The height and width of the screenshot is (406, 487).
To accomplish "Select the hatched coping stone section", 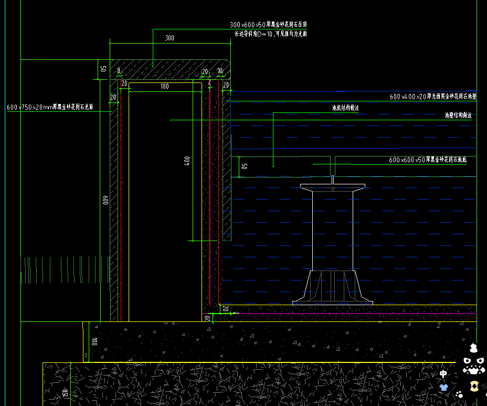I will coord(170,70).
